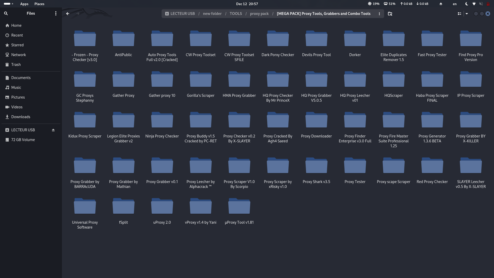Open the Places menu in top bar
Screen dimensions: 494x278
pos(39,4)
